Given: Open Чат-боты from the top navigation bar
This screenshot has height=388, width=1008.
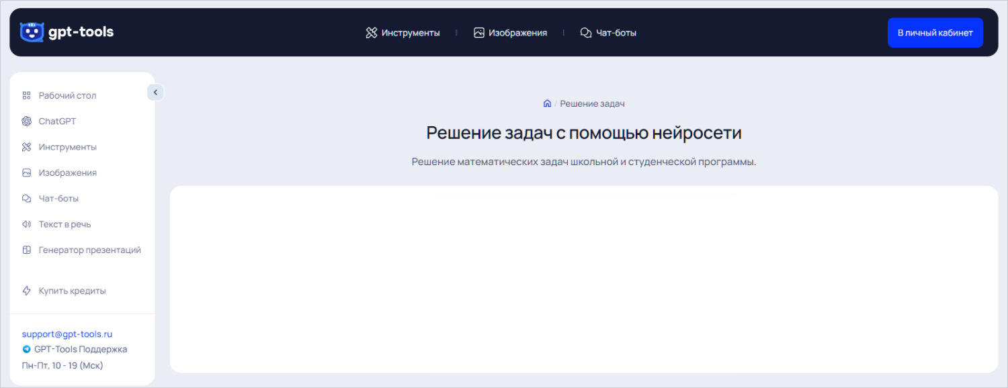Looking at the screenshot, I should 608,32.
